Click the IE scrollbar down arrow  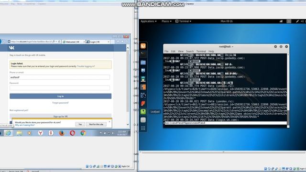click(128, 124)
